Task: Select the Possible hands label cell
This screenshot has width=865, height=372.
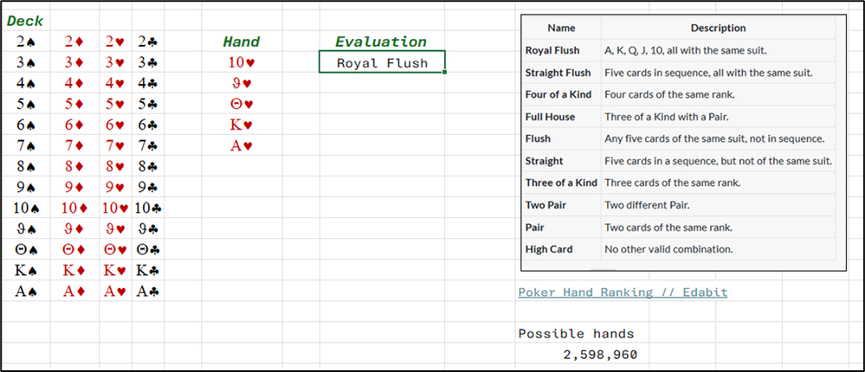Action: click(576, 333)
